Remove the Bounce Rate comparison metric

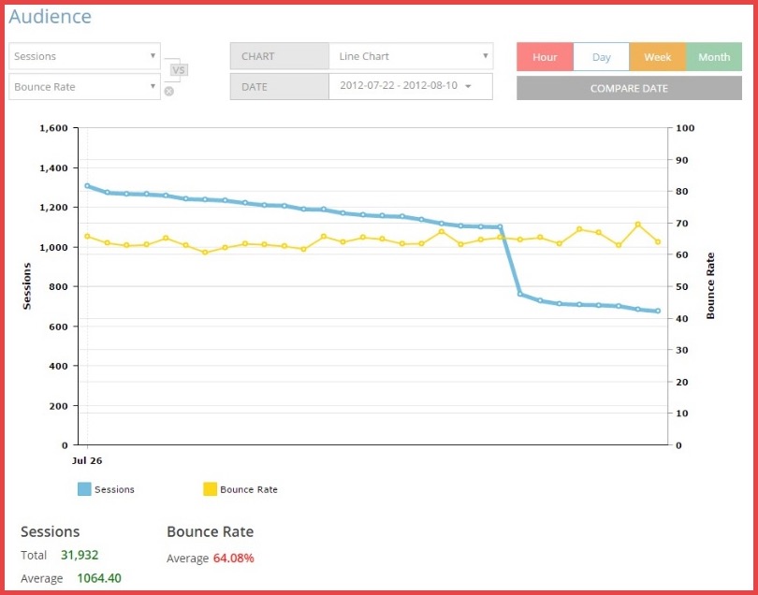click(168, 91)
